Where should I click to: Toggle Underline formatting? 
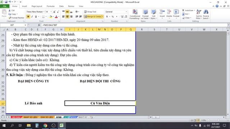tap(36, 17)
